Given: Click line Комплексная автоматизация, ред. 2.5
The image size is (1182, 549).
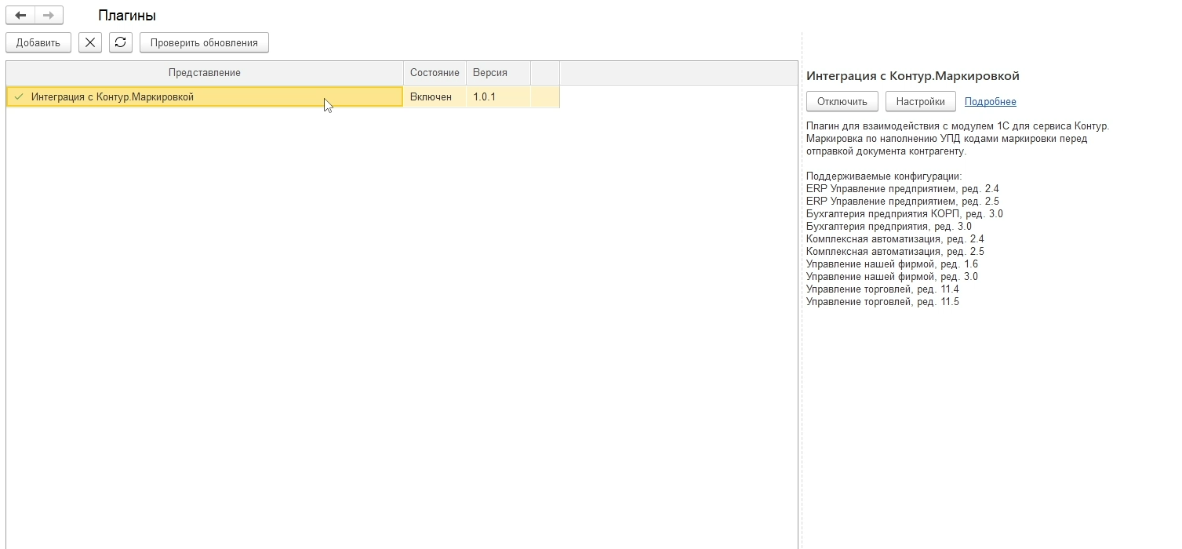Looking at the screenshot, I should tap(895, 252).
